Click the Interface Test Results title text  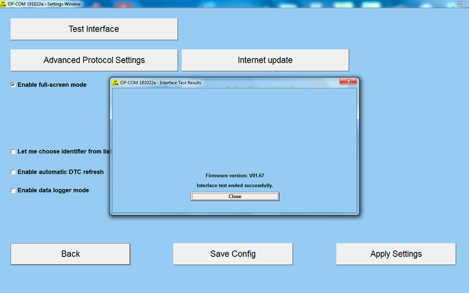point(161,83)
